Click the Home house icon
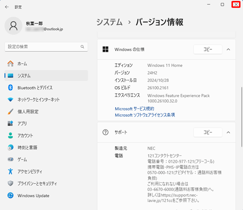The image size is (243, 210). 11,63
